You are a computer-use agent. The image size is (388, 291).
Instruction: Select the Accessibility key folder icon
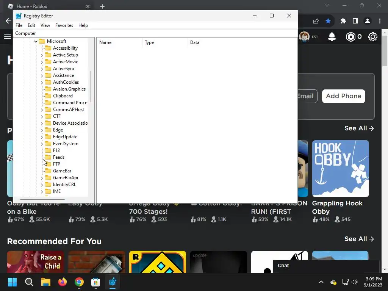click(48, 48)
